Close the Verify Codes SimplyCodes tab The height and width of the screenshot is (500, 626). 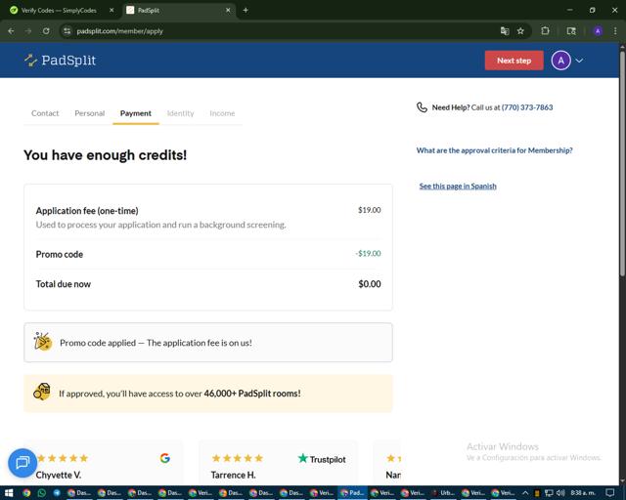(x=112, y=11)
